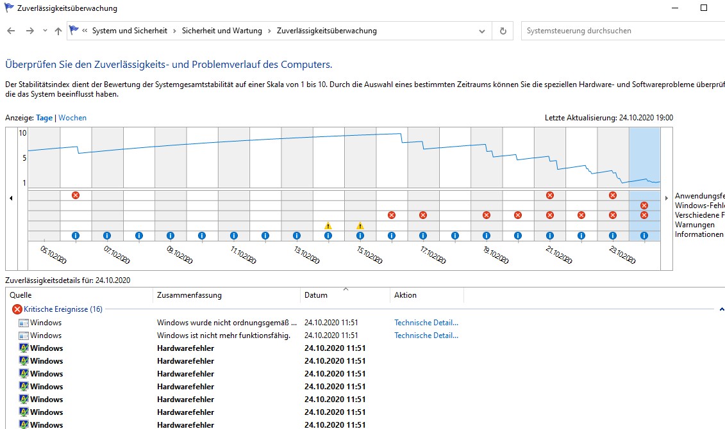Open System und Sicherheit in breadcrumb
The height and width of the screenshot is (429, 725).
(x=129, y=31)
